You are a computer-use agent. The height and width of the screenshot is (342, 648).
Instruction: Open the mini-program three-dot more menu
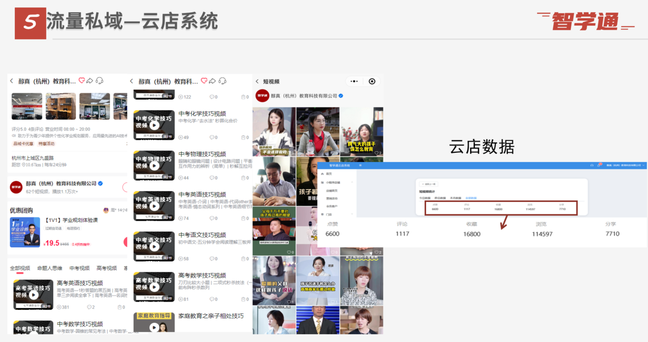coord(354,81)
